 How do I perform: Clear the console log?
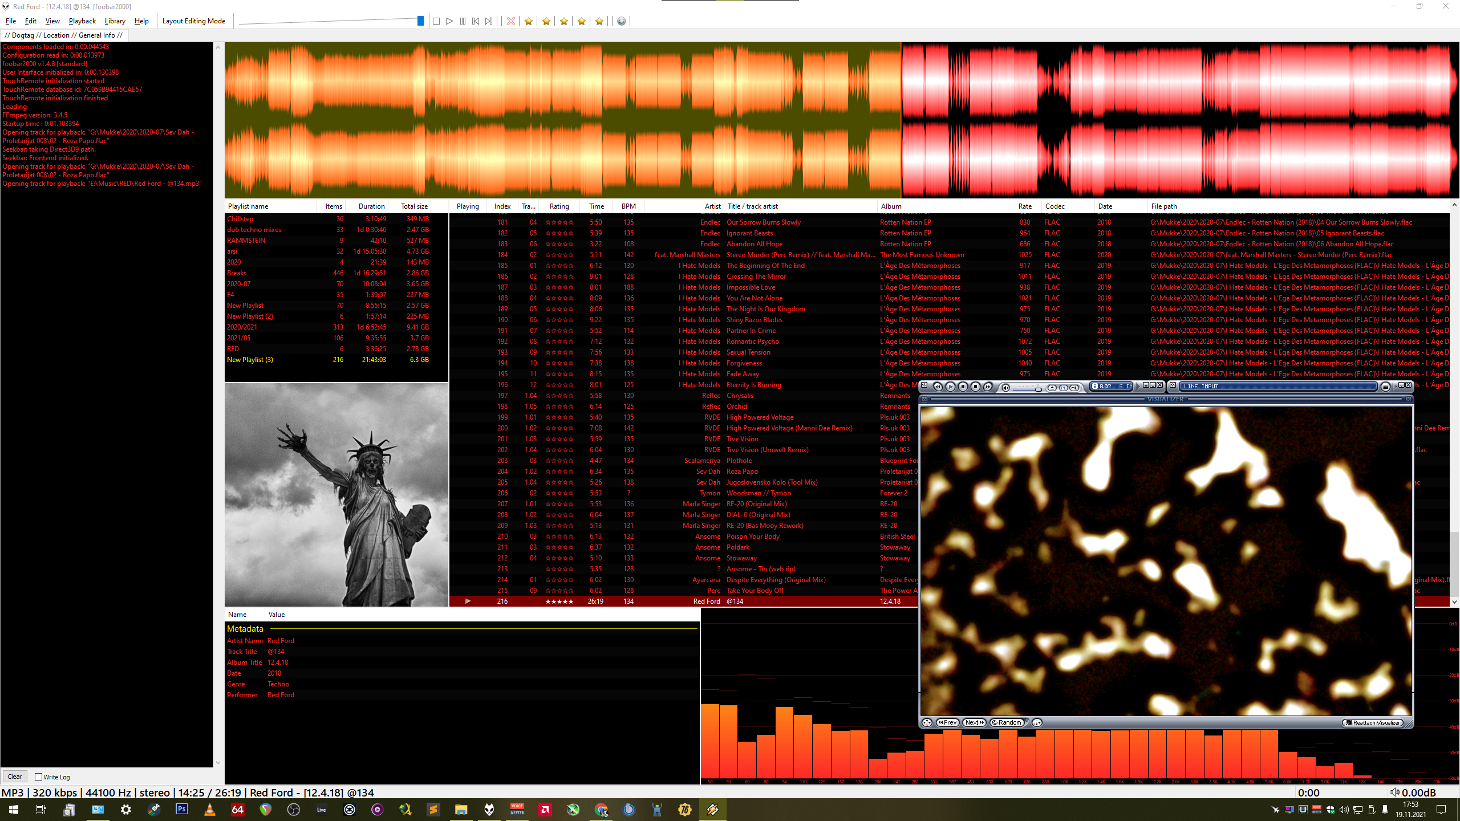coord(14,777)
